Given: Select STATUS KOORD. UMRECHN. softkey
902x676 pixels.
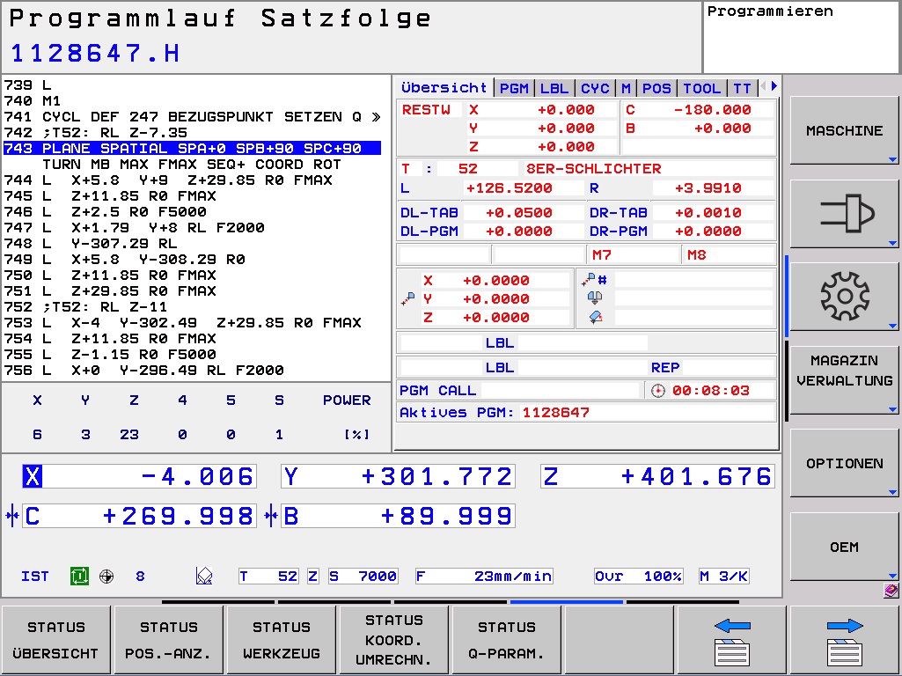Looking at the screenshot, I should [394, 640].
